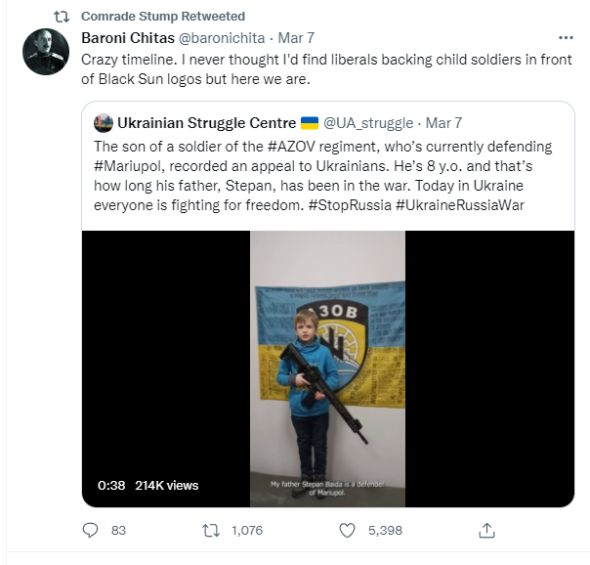This screenshot has width=590, height=565.
Task: Click the @UA_struggle handle
Action: (367, 123)
